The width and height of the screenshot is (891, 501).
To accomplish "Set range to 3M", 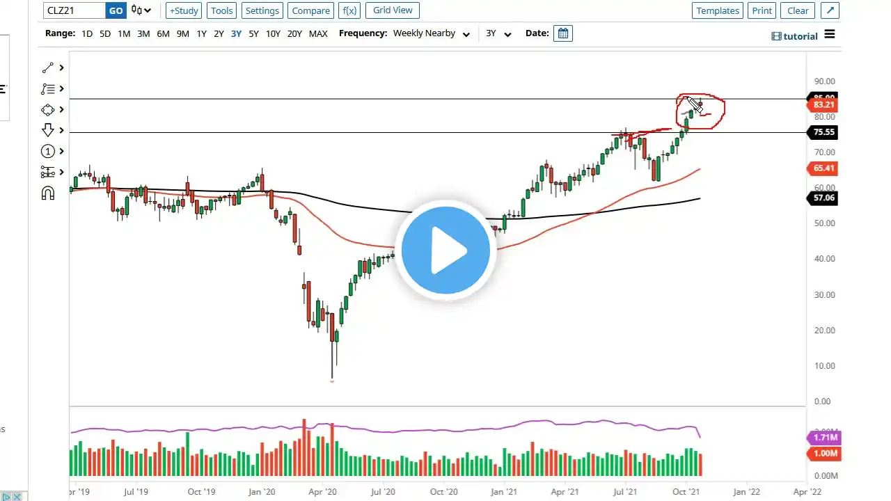I will 143,33.
